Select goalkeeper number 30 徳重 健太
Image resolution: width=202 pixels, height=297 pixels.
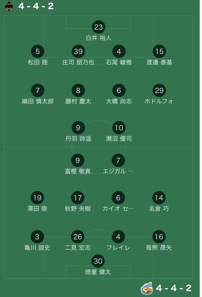click(x=98, y=261)
